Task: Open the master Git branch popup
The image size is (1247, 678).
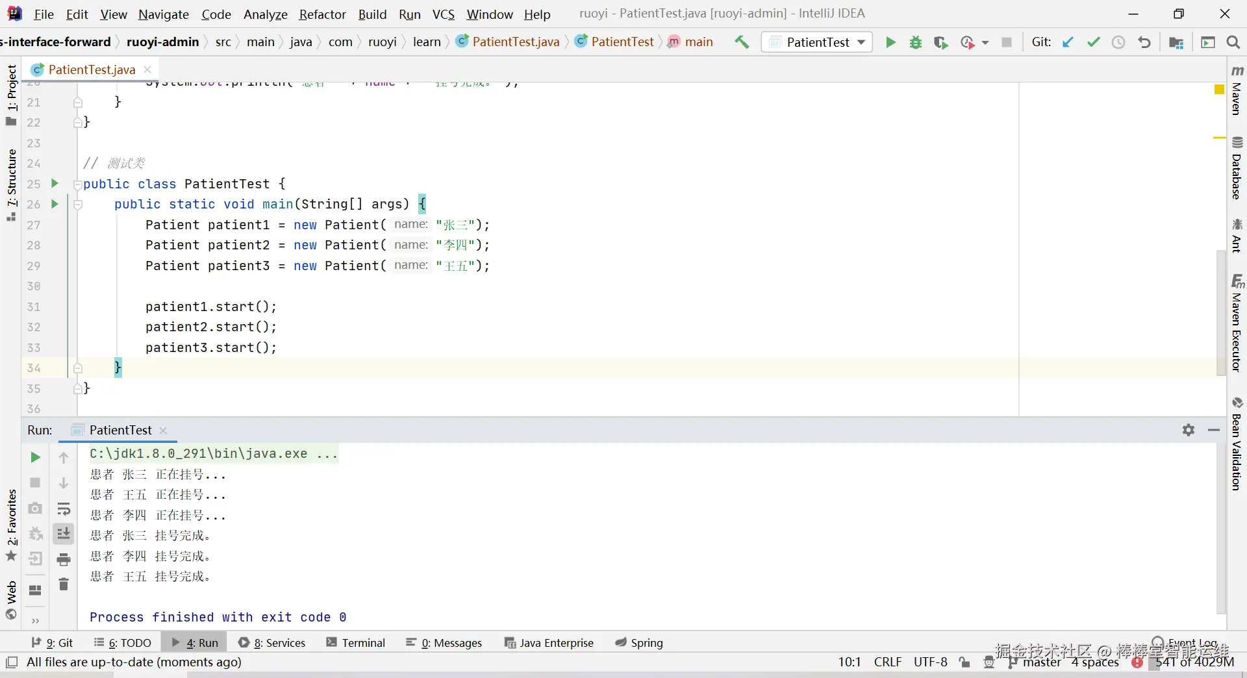Action: point(1035,662)
